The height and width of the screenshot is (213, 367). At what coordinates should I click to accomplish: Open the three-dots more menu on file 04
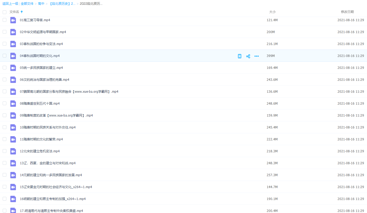pos(257,56)
